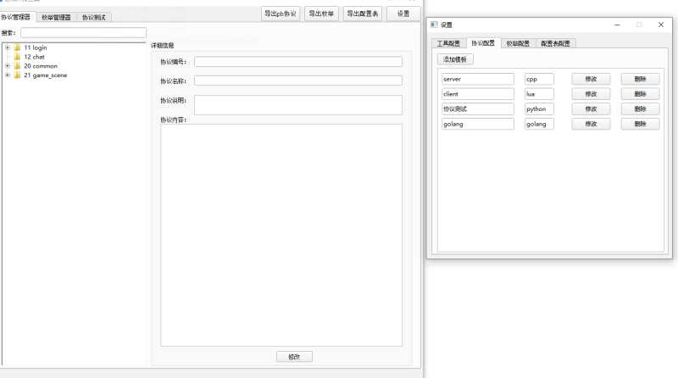Click 添加模板 to add a template
The width and height of the screenshot is (678, 378).
(455, 59)
